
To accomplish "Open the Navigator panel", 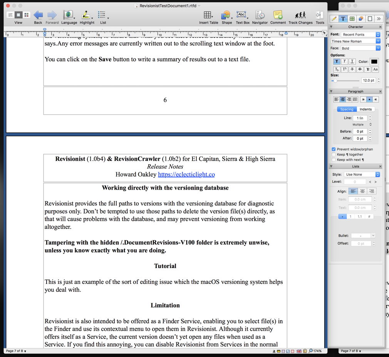I will pyautogui.click(x=260, y=15).
